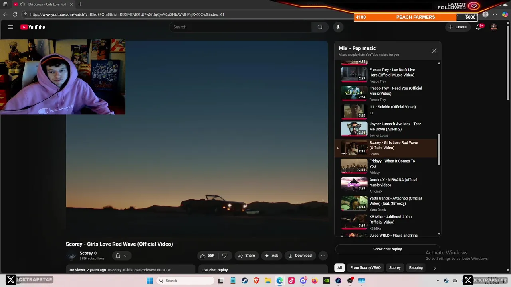Image resolution: width=511 pixels, height=287 pixels.
Task: Open Task View in taskbar
Action: point(221,281)
